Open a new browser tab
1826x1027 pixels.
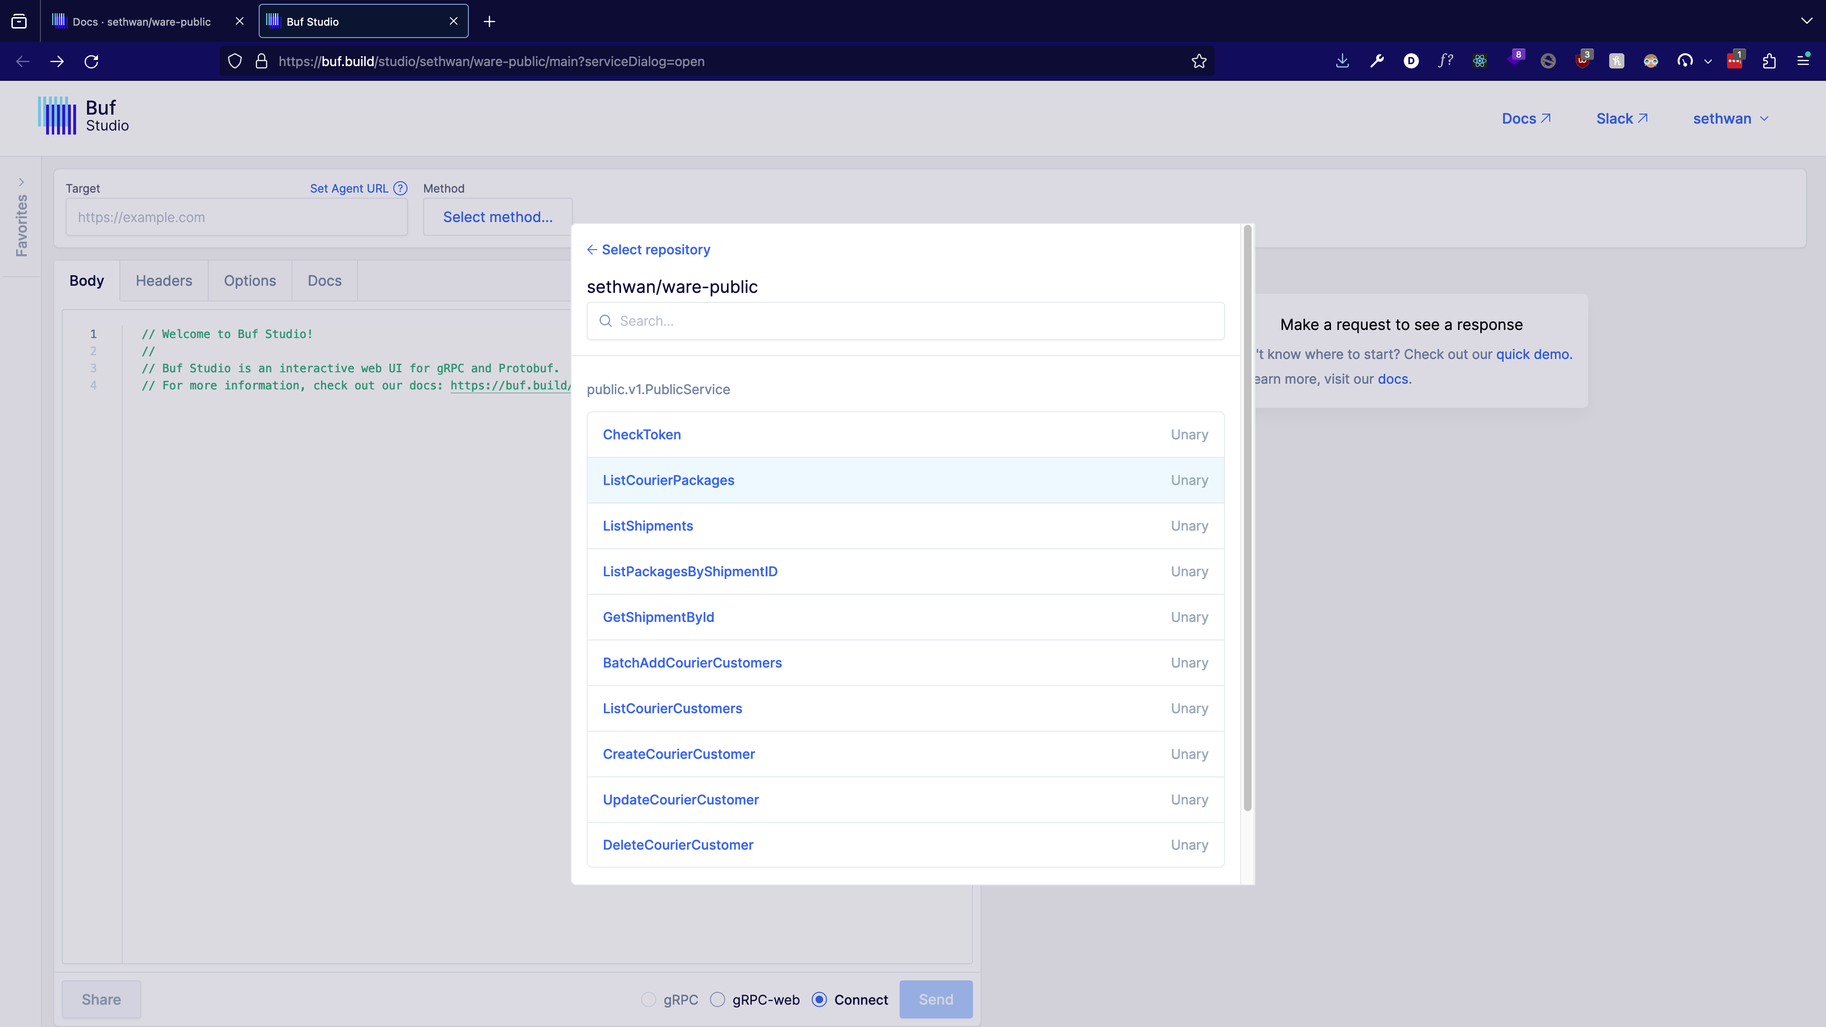click(x=489, y=21)
